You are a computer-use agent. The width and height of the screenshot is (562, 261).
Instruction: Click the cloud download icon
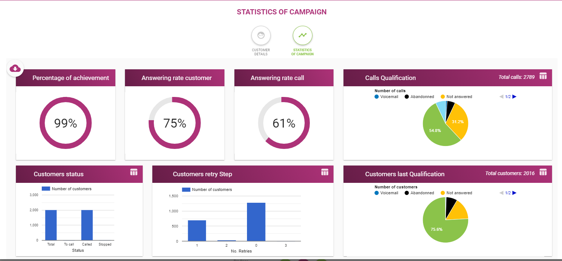pyautogui.click(x=15, y=68)
